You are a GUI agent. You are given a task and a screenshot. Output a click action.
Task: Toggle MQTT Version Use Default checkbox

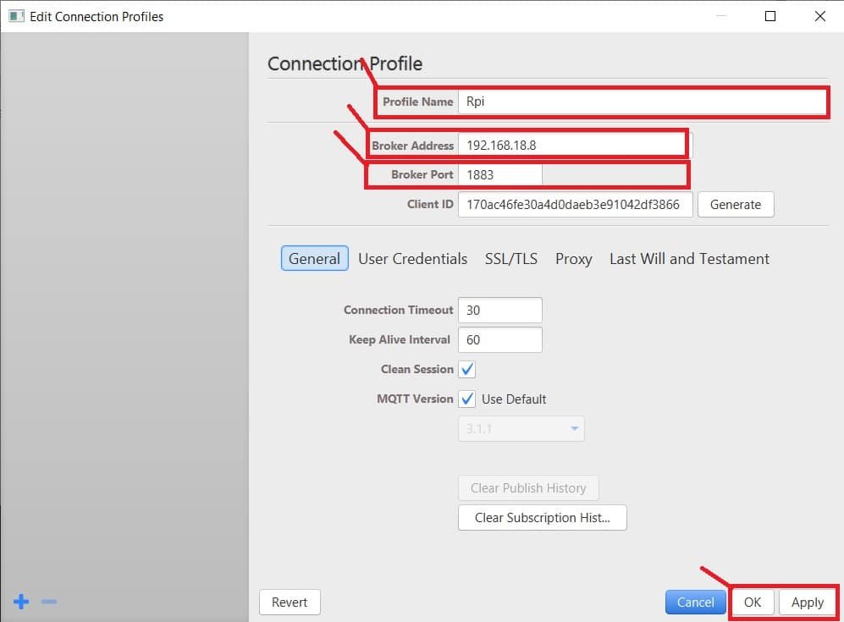[467, 399]
